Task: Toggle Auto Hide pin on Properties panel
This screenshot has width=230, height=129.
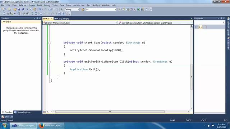Action: click(x=221, y=18)
